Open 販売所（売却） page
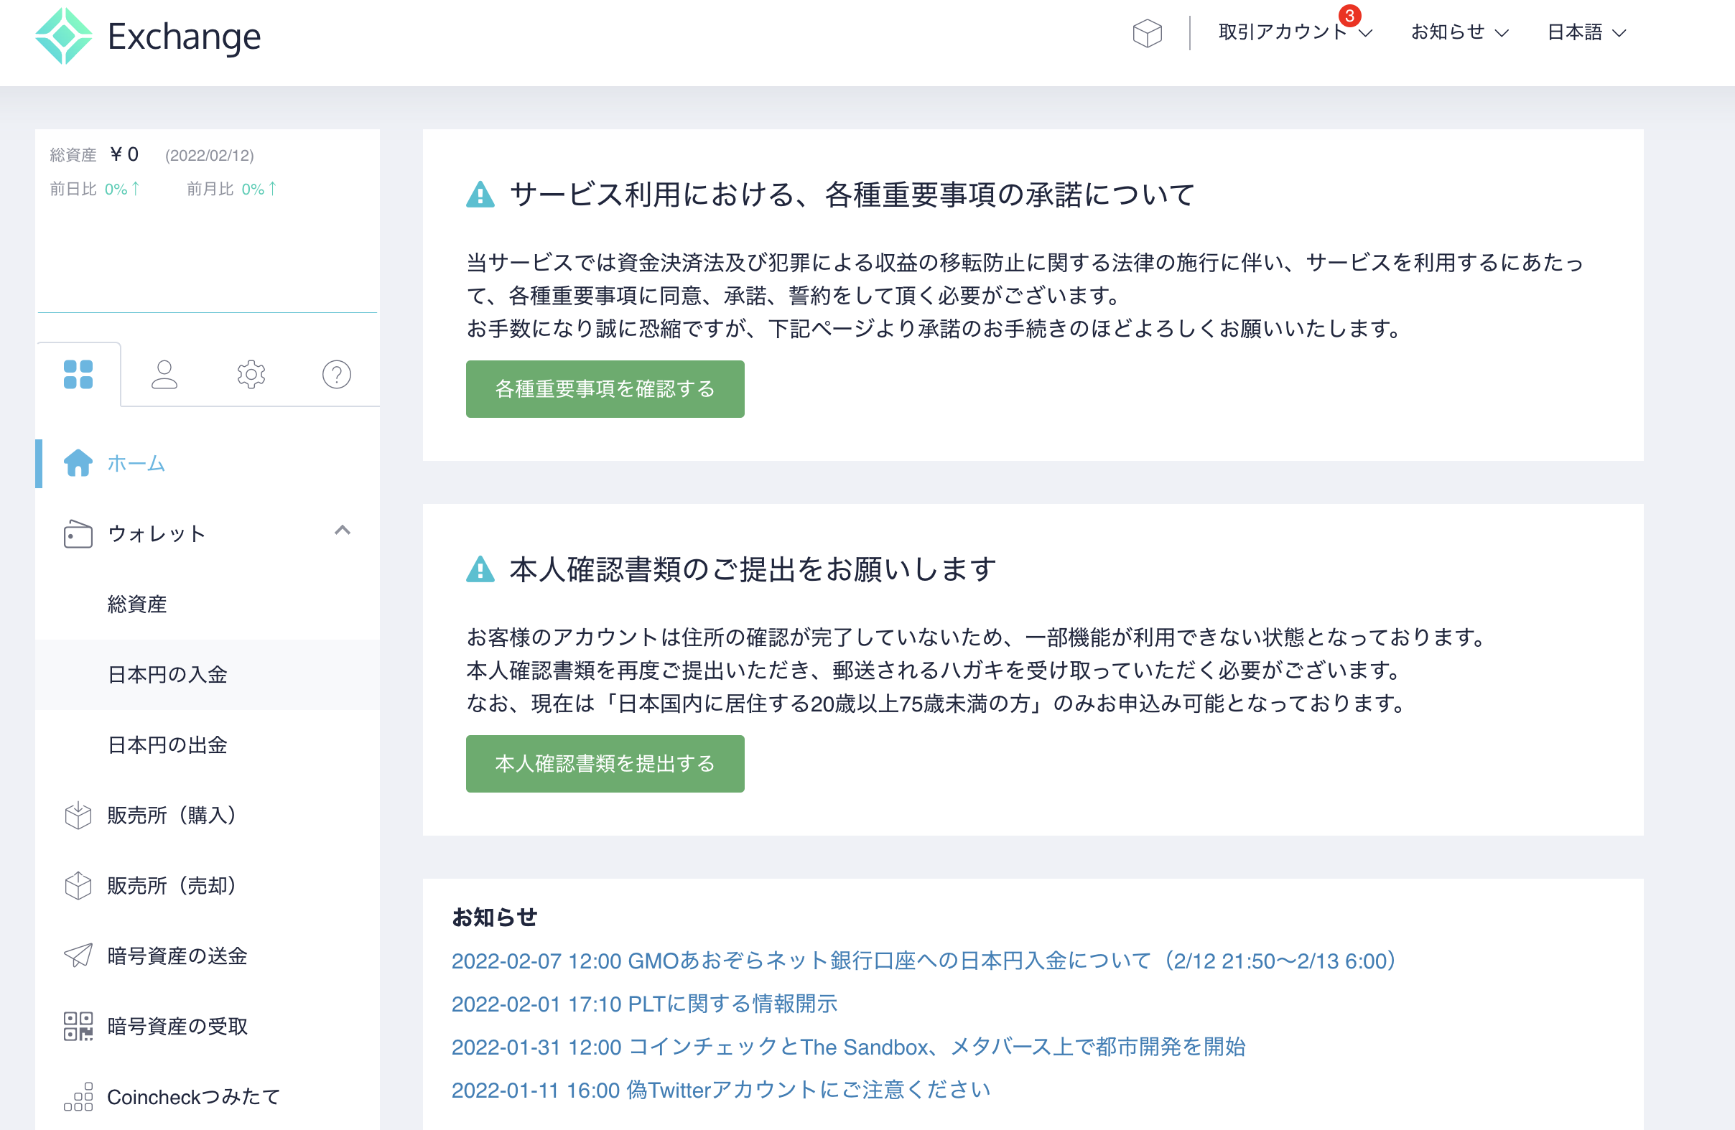 pyautogui.click(x=172, y=886)
